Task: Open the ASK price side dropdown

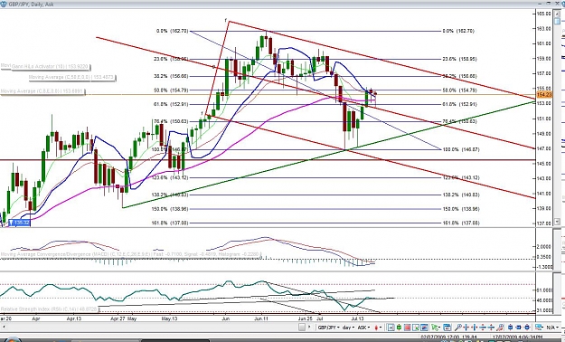Action: click(x=363, y=328)
